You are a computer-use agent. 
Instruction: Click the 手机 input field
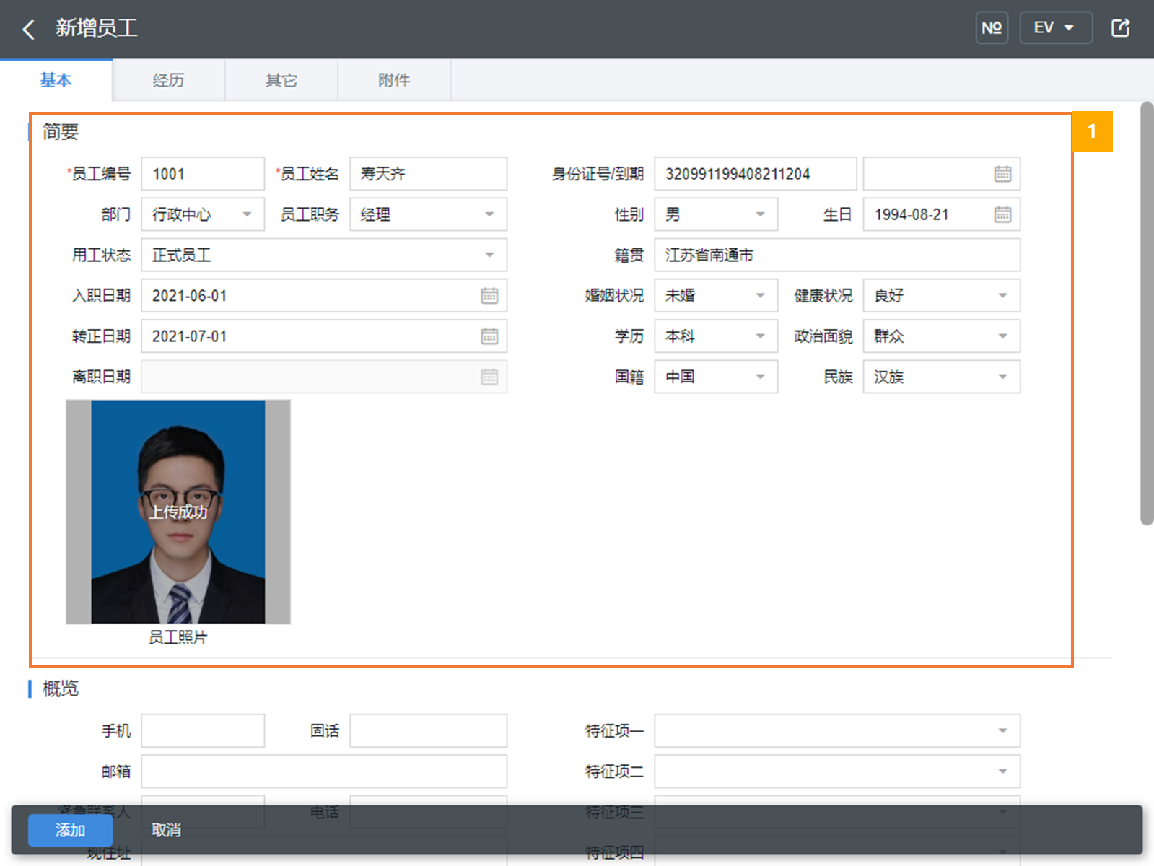[203, 731]
